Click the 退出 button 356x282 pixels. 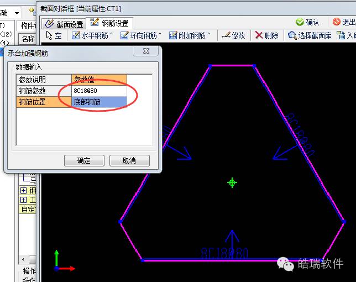(344, 22)
